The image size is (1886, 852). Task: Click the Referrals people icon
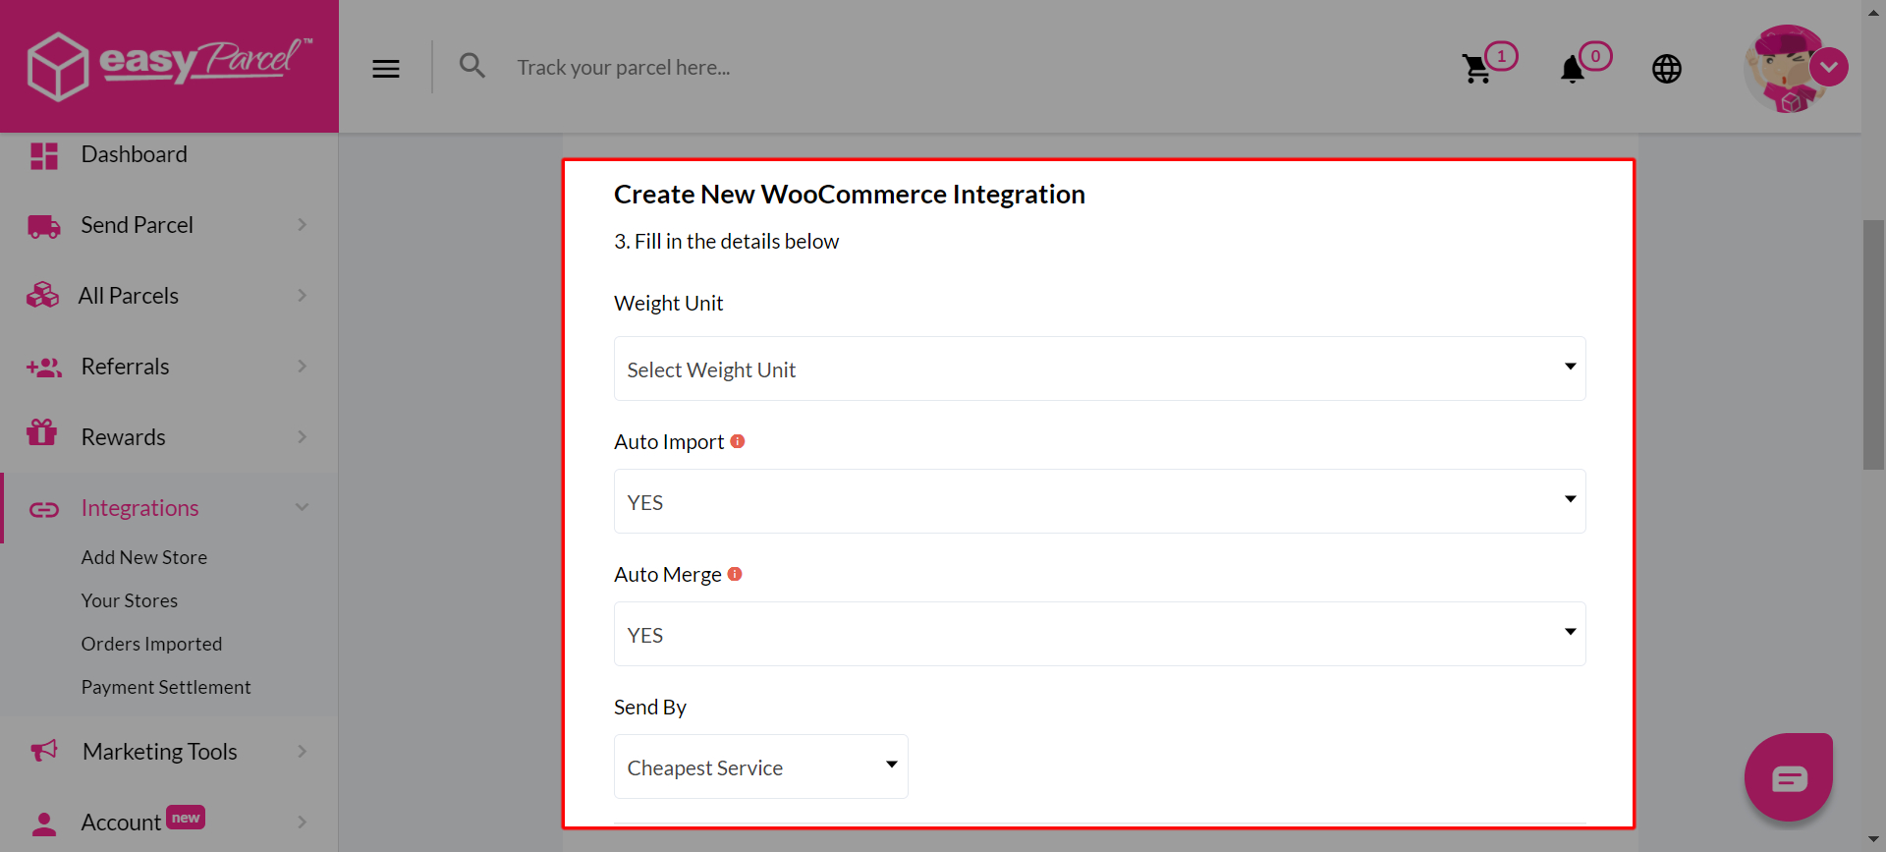(x=44, y=368)
